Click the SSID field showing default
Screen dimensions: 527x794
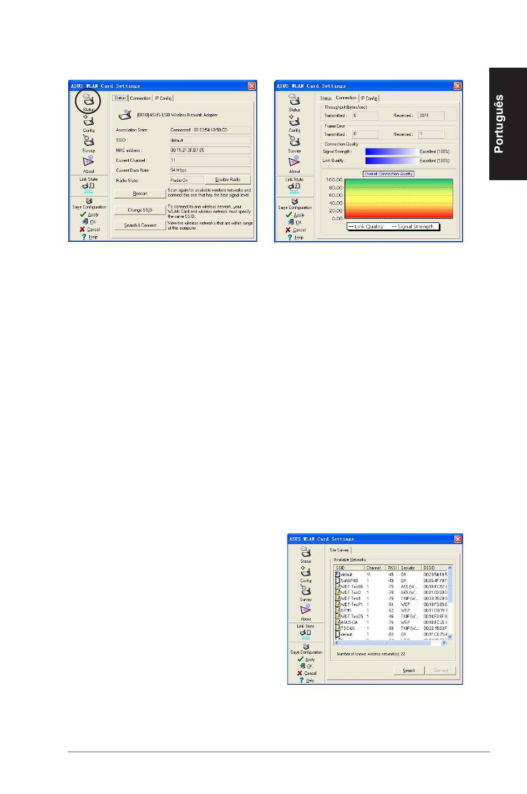pyautogui.click(x=210, y=140)
